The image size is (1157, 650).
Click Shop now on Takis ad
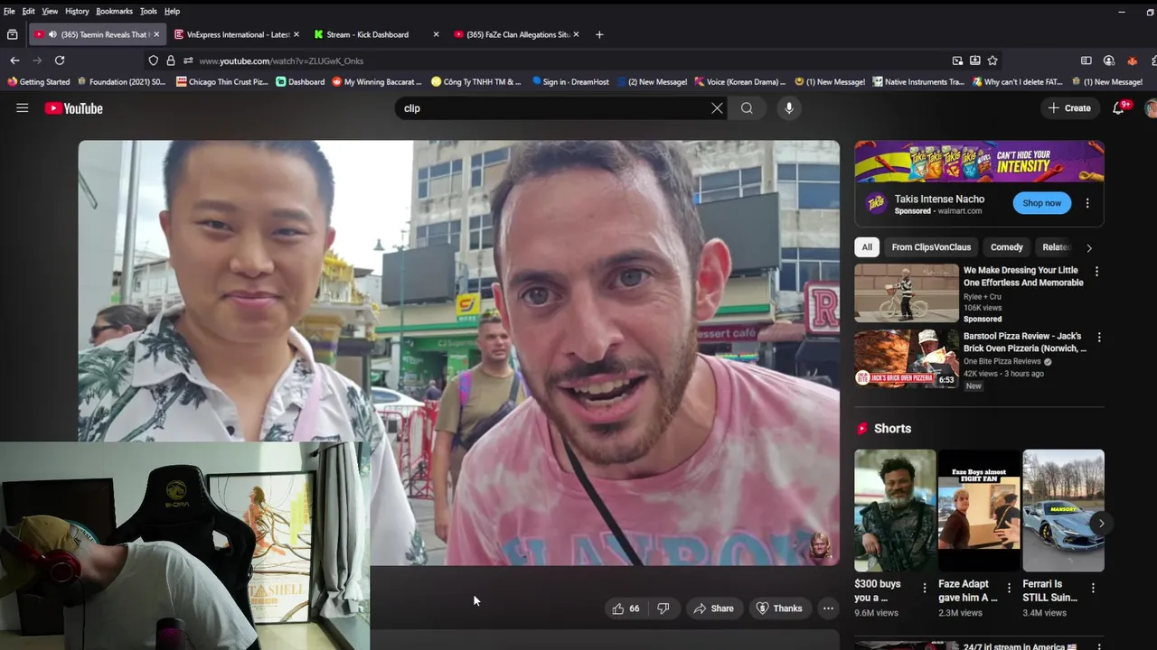[1042, 203]
